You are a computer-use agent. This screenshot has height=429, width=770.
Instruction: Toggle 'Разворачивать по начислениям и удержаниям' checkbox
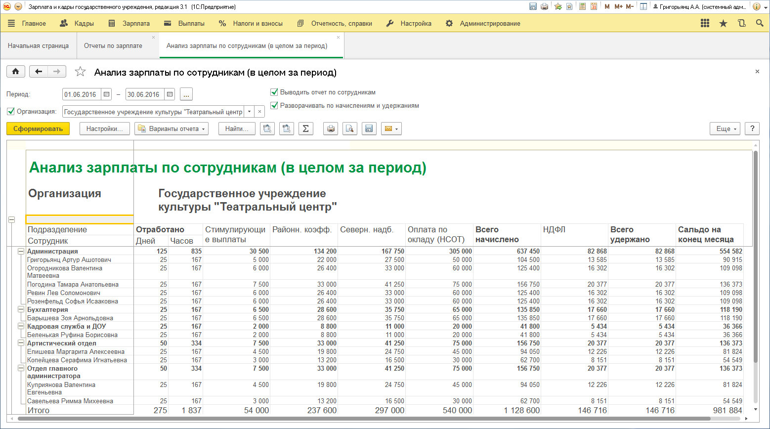[x=274, y=106]
